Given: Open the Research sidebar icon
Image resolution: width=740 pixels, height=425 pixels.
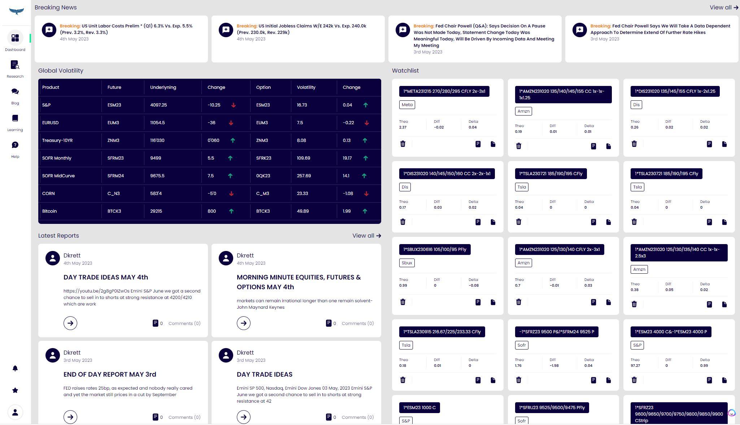Looking at the screenshot, I should pos(15,65).
